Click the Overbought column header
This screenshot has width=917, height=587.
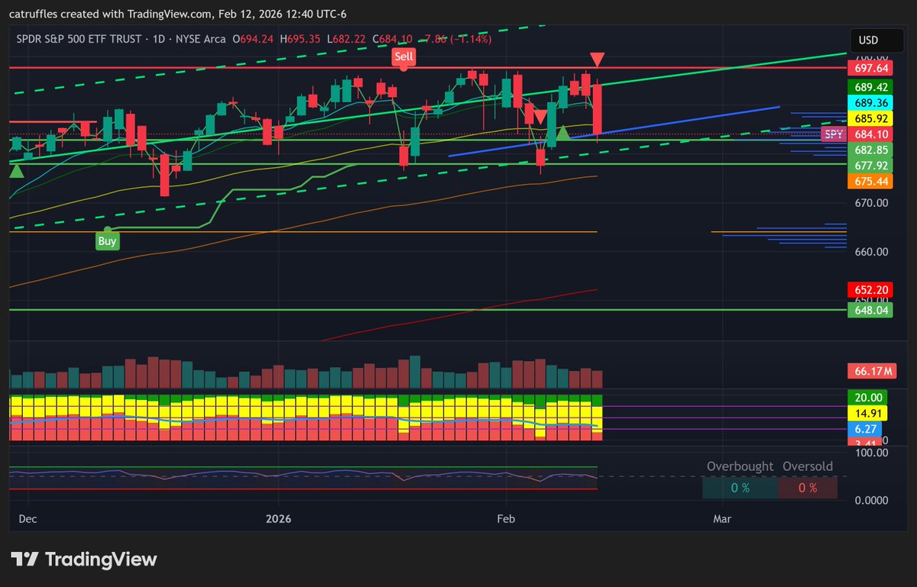[738, 466]
